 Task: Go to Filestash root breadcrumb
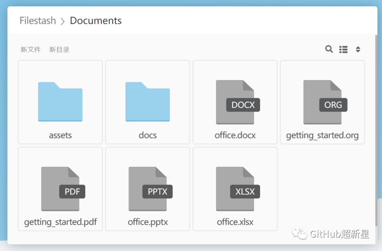click(x=38, y=21)
